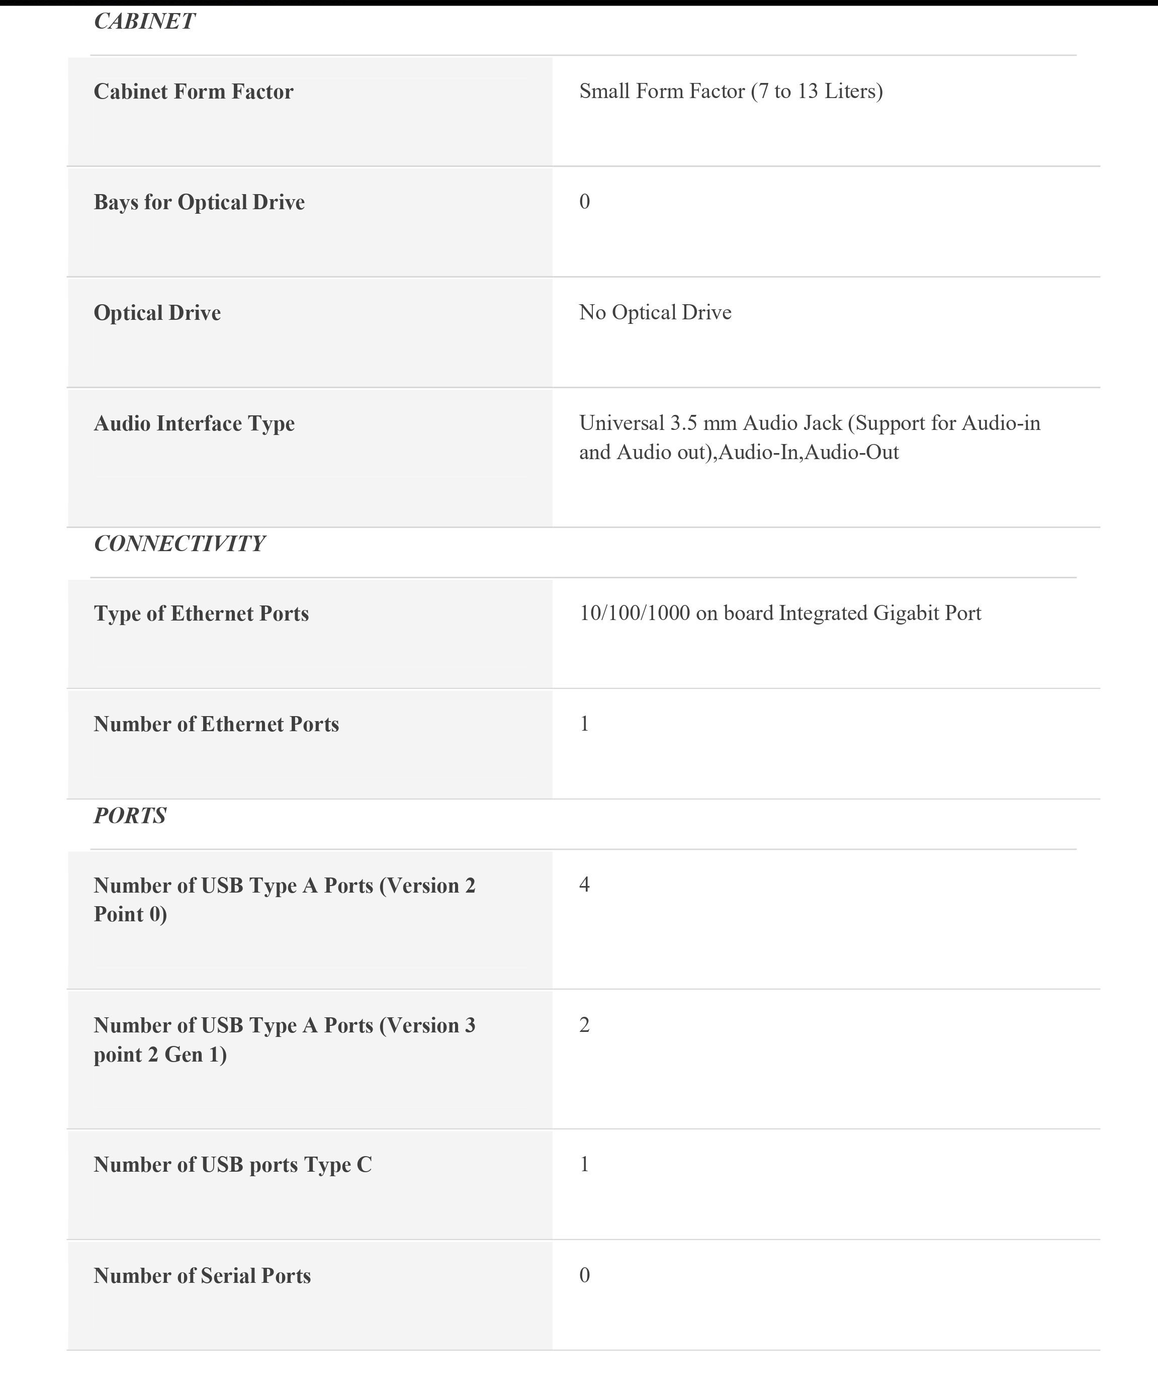Click the value 2 for USB 3.2 ports
Screen dimensions: 1158x1399
click(584, 1024)
